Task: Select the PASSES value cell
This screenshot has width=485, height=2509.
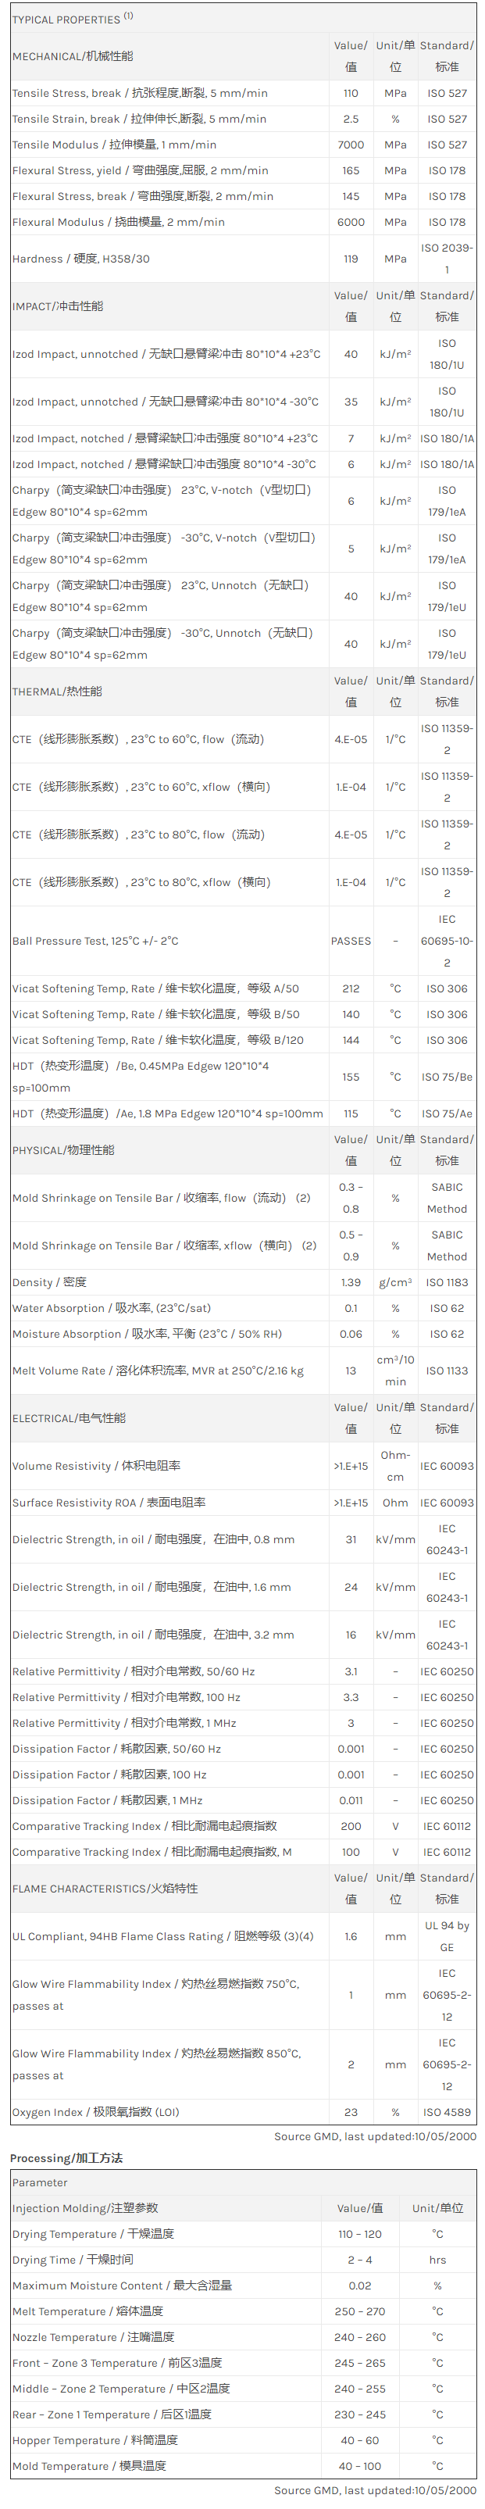Action: (x=351, y=941)
